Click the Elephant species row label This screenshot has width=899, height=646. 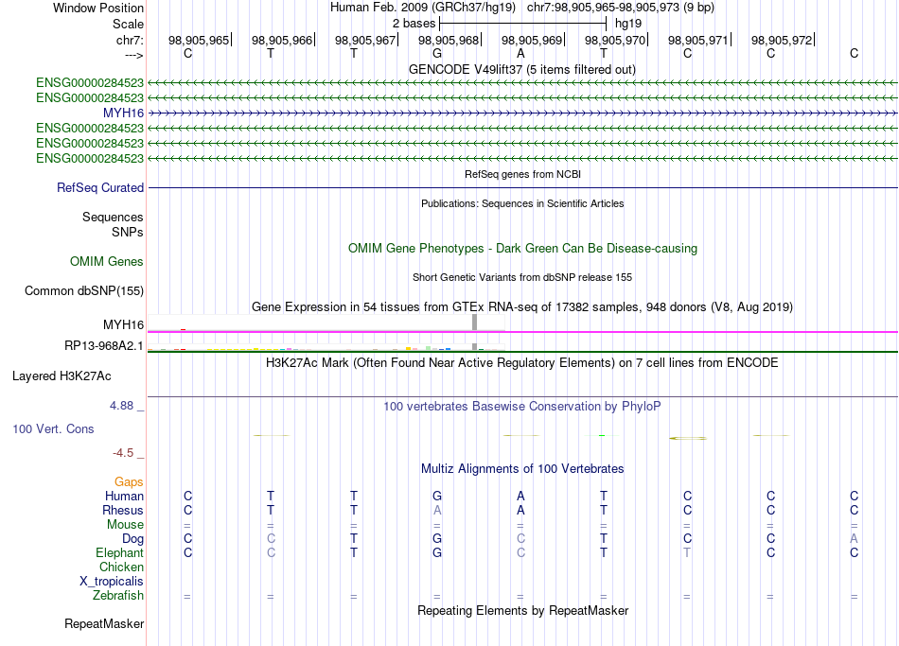pos(120,552)
